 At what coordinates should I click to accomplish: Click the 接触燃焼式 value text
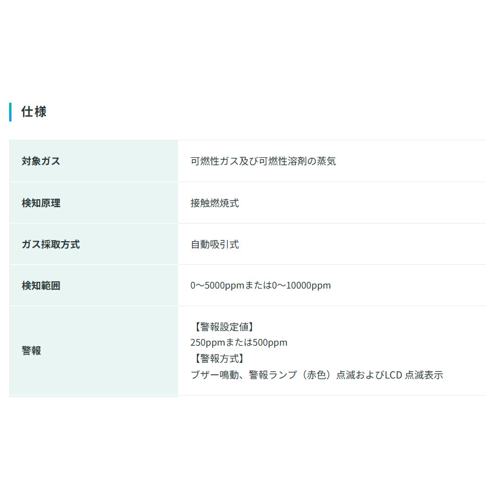pyautogui.click(x=214, y=203)
